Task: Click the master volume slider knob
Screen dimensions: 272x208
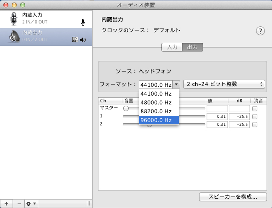Action: click(x=126, y=108)
